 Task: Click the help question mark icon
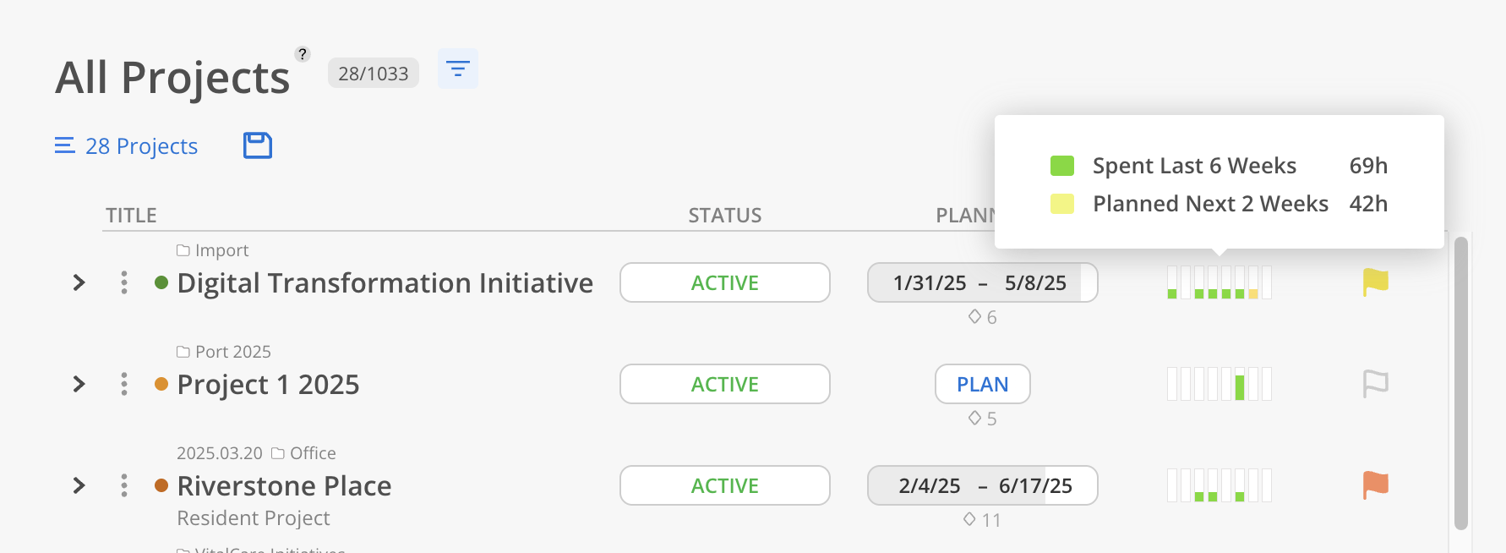(x=302, y=54)
